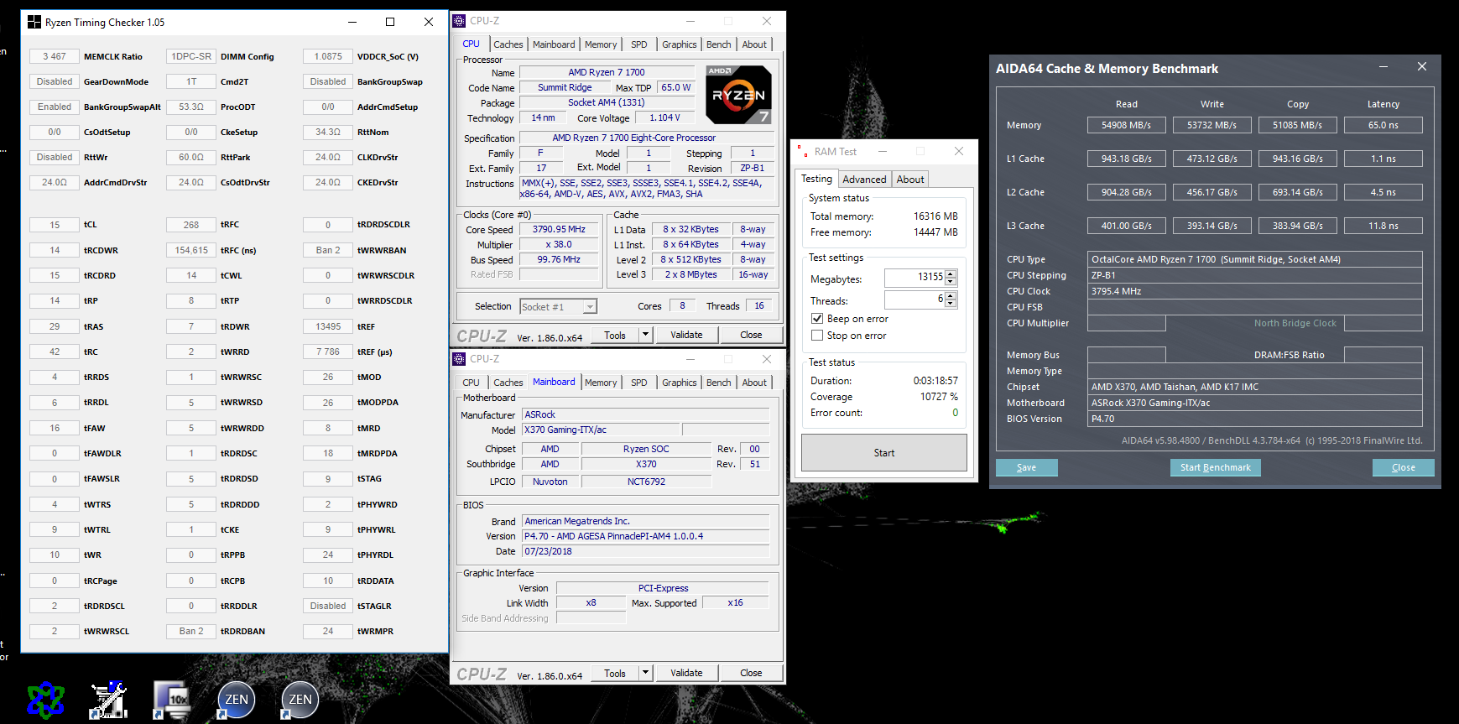The width and height of the screenshot is (1459, 724).
Task: Decrease Megabytes value with down arrow
Action: pyautogui.click(x=951, y=282)
